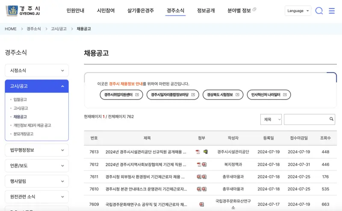The height and width of the screenshot is (211, 342).
Task: Download the second attachment of post 7611
Action: pyautogui.click(x=204, y=177)
